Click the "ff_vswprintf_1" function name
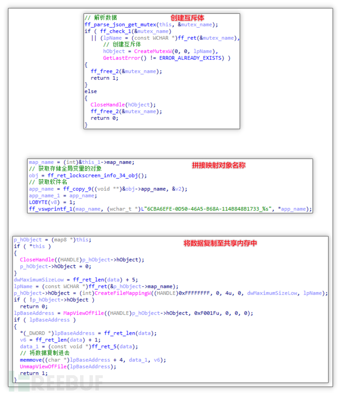The width and height of the screenshot is (341, 395). [x=51, y=209]
